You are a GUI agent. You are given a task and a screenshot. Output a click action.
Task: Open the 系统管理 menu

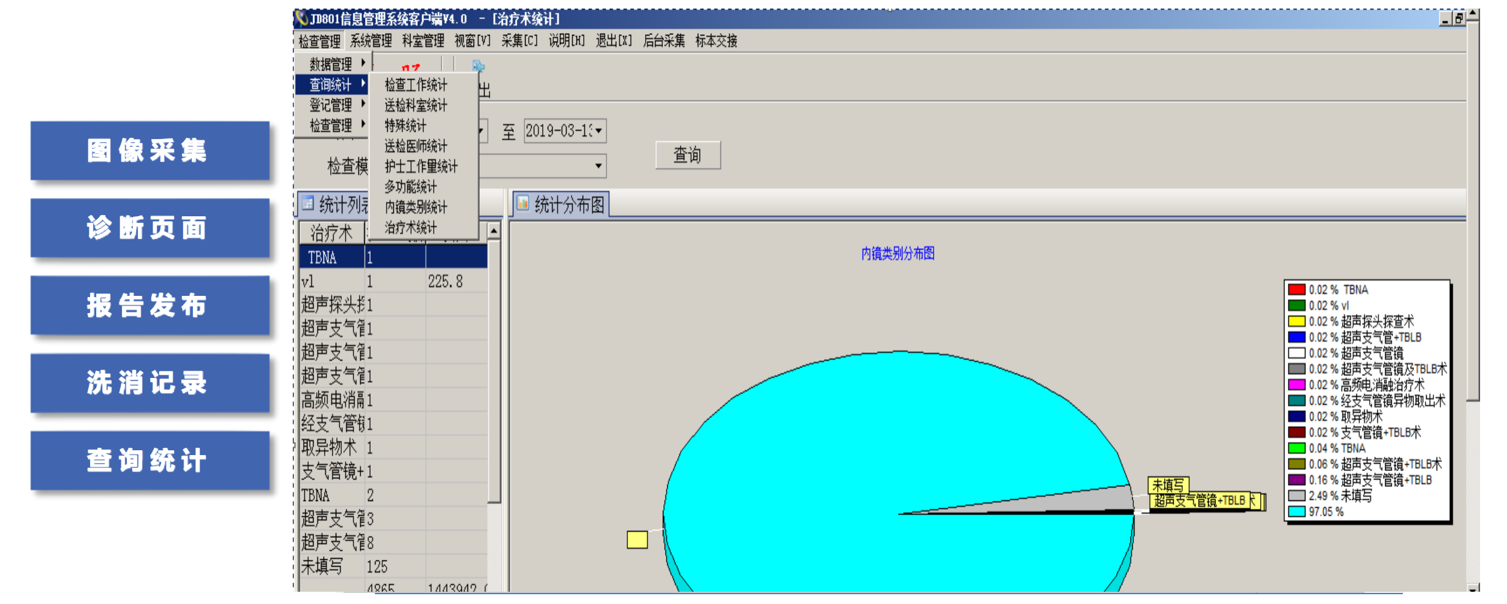click(371, 41)
